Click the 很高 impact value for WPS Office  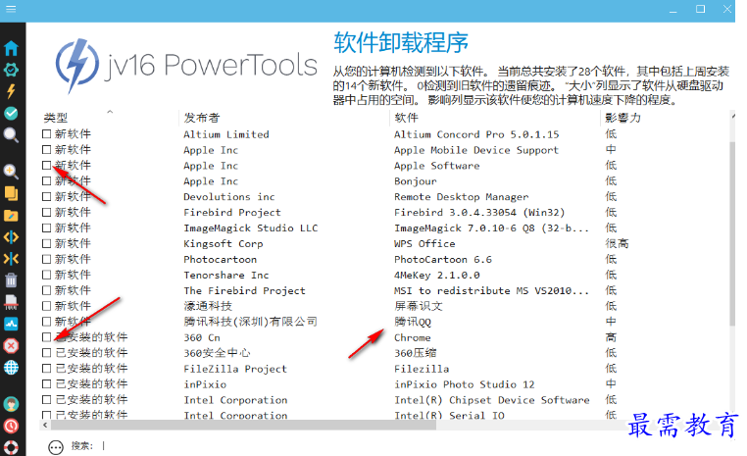pos(617,243)
